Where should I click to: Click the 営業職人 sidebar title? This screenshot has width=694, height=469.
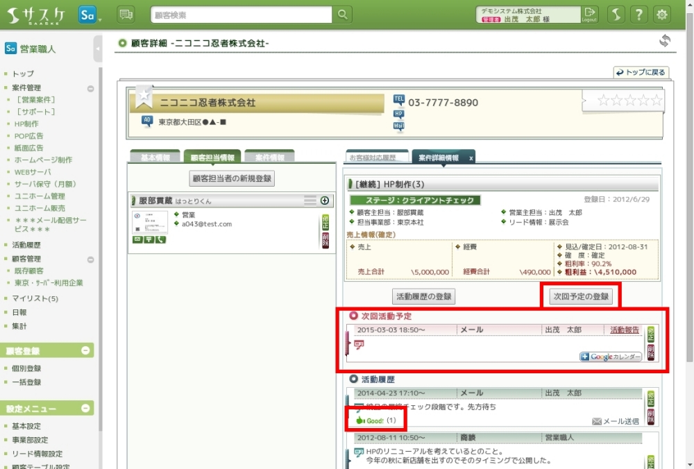coord(38,49)
